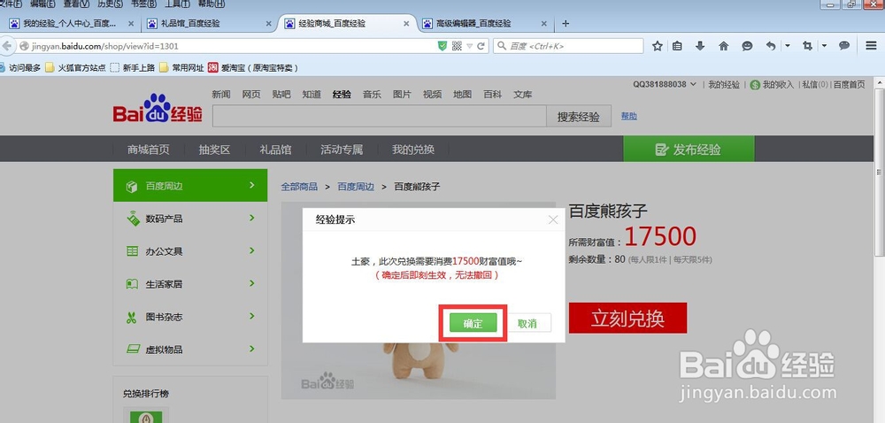Focus the Baidu 经验 search input field
The image size is (885, 423).
(x=380, y=116)
